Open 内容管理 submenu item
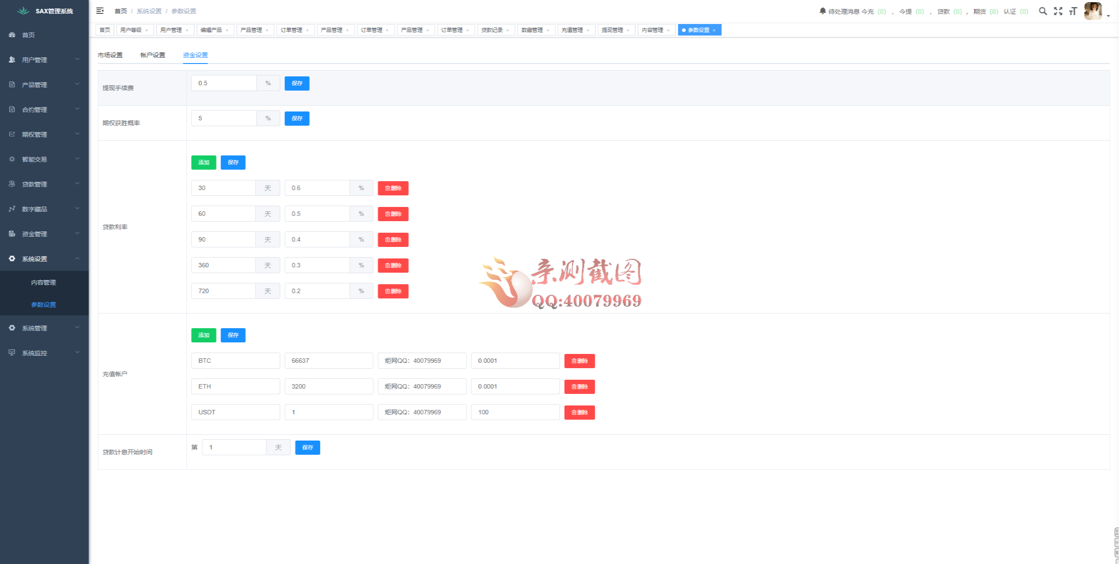 (x=44, y=282)
